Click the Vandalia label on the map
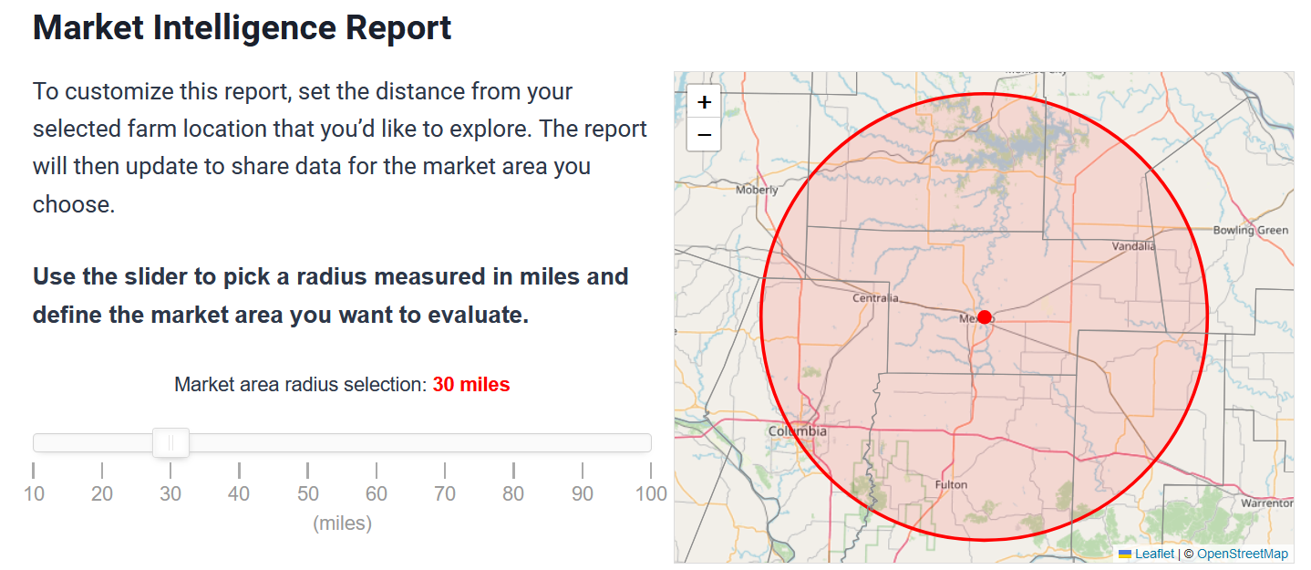This screenshot has width=1311, height=570. tap(1133, 246)
